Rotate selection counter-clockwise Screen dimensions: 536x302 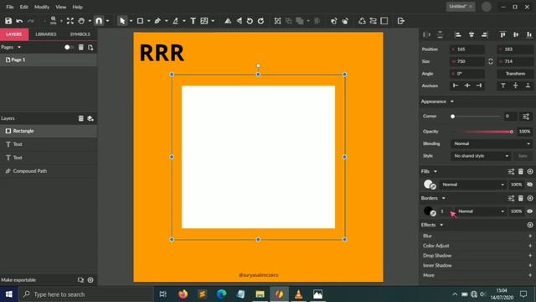(x=250, y=21)
